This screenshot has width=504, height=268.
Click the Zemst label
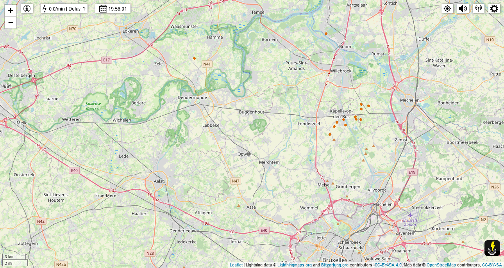(x=401, y=140)
